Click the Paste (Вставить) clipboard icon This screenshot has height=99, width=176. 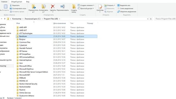click(x=5, y=7)
